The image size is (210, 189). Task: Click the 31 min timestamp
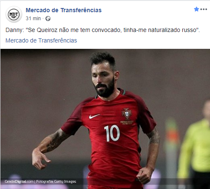pos(33,19)
